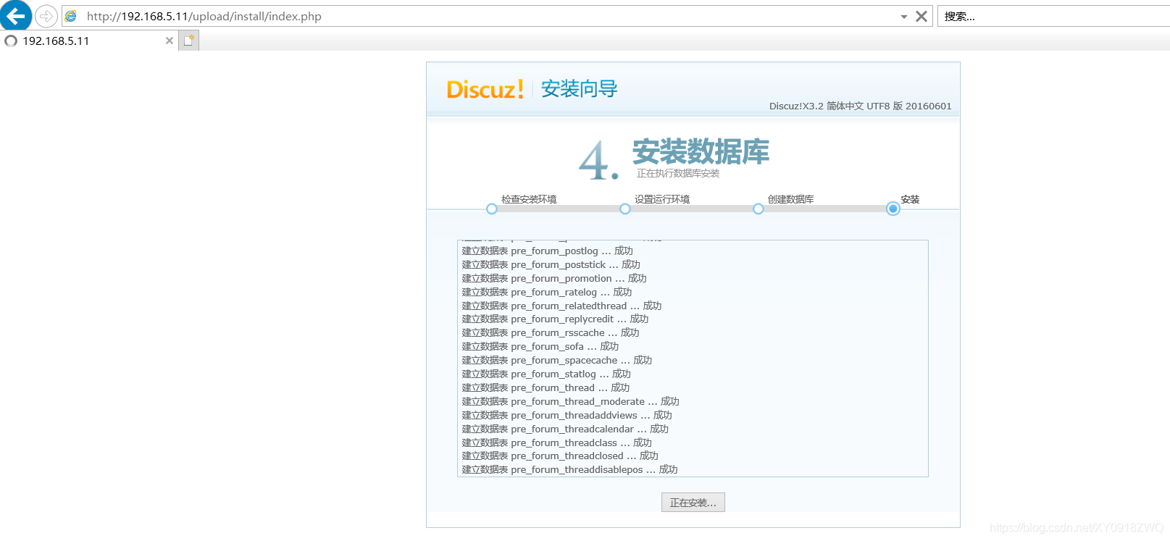Click the 安装 step label
1170x541 pixels.
pyautogui.click(x=910, y=199)
